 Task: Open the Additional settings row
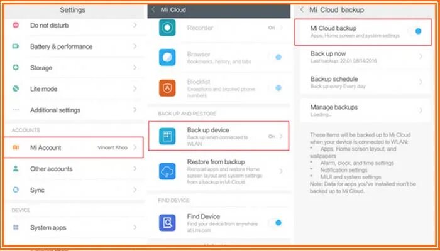tap(74, 110)
